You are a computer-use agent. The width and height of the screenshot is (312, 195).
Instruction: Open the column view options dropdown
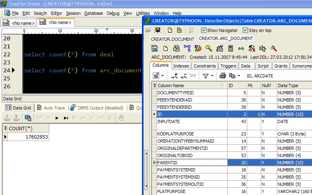162,76
